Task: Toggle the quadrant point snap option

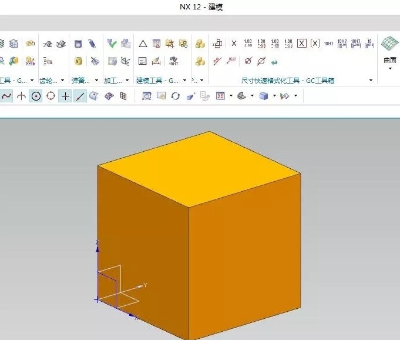Action: click(x=51, y=96)
